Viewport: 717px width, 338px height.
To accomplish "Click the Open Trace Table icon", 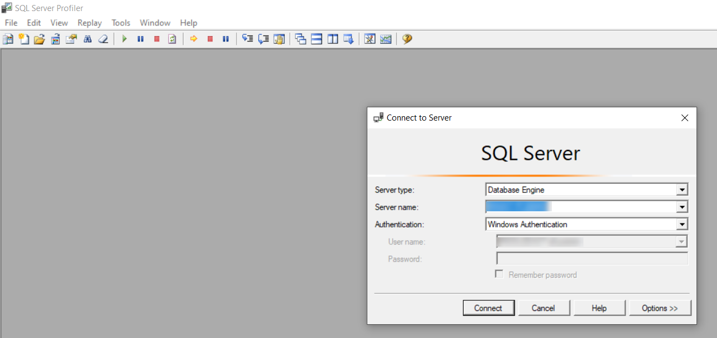I will click(55, 39).
